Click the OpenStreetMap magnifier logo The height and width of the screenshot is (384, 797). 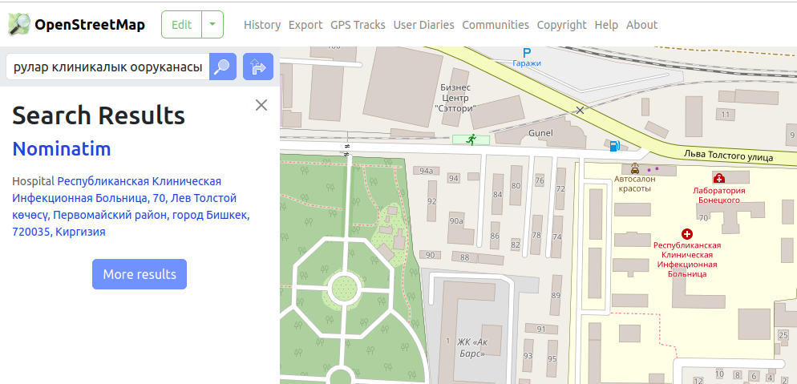point(20,24)
